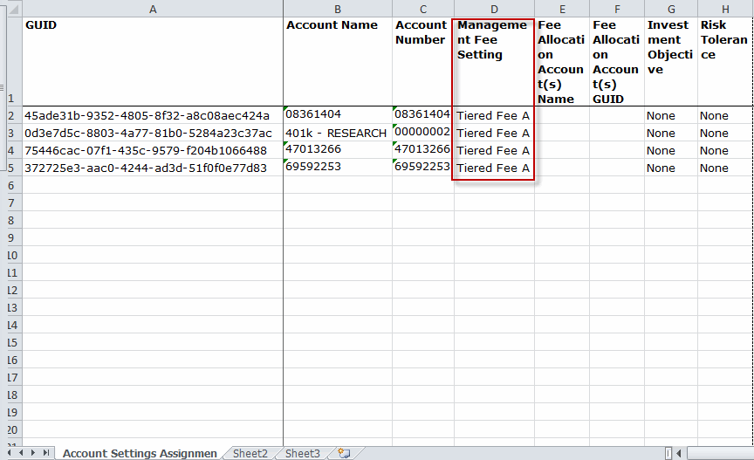Open the Sheet3 tab

302,453
